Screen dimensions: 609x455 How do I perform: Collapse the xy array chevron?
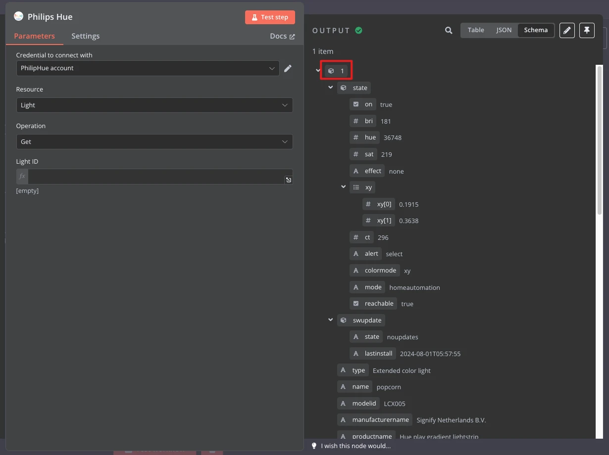click(x=343, y=187)
